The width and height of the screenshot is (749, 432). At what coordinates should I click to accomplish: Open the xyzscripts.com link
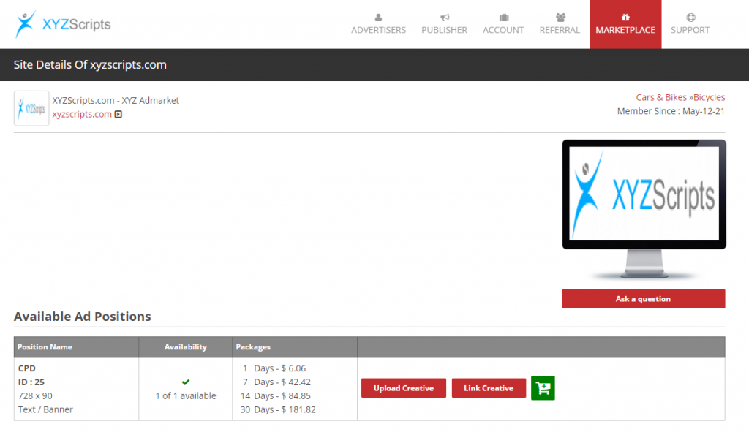click(81, 114)
